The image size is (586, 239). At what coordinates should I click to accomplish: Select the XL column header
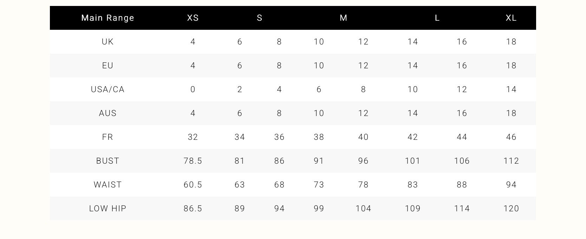(x=511, y=18)
